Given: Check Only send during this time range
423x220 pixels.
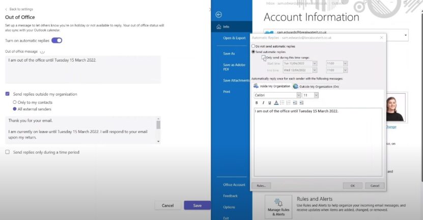Looking at the screenshot, I should point(263,58).
